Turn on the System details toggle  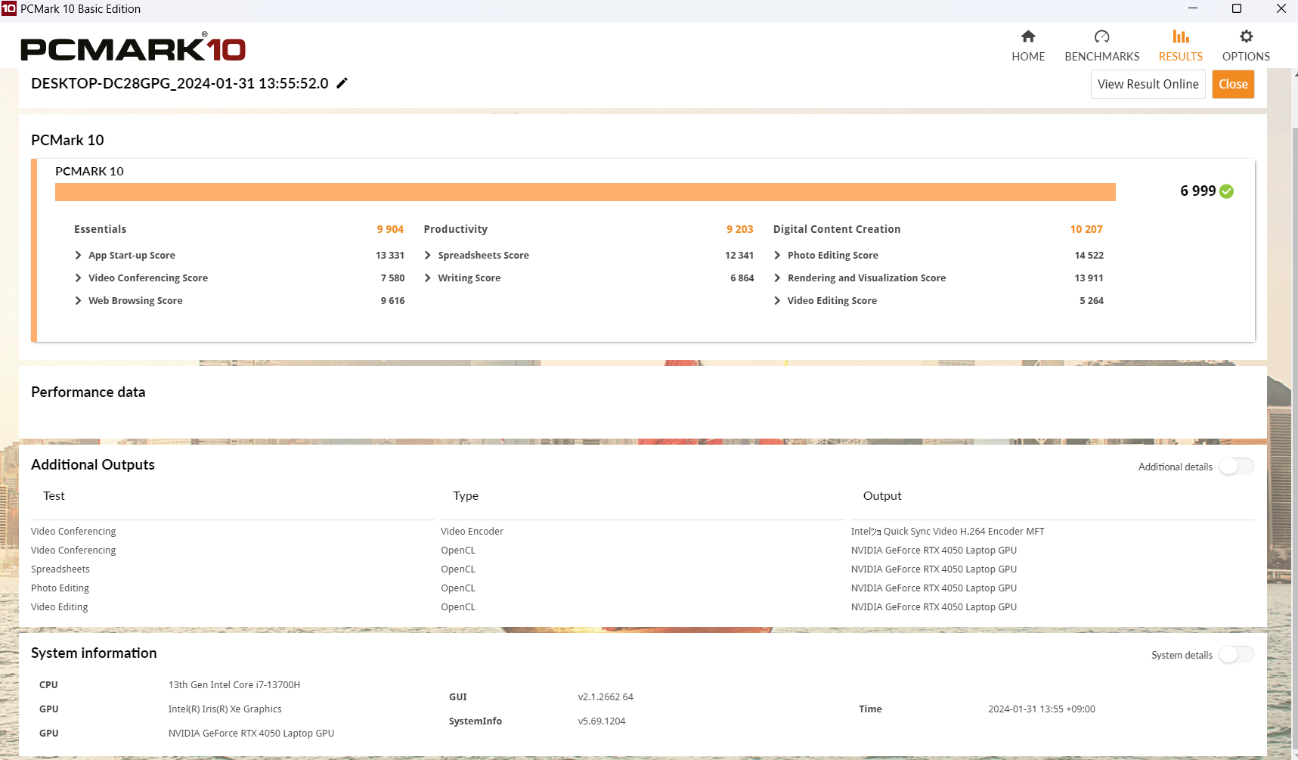(1236, 655)
